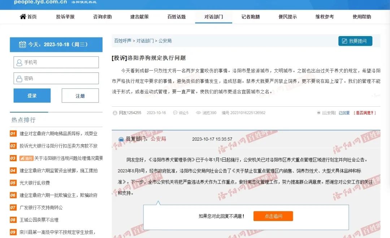Click the 07 rank badge
This screenshot has width=390, height=238.
click(13, 207)
